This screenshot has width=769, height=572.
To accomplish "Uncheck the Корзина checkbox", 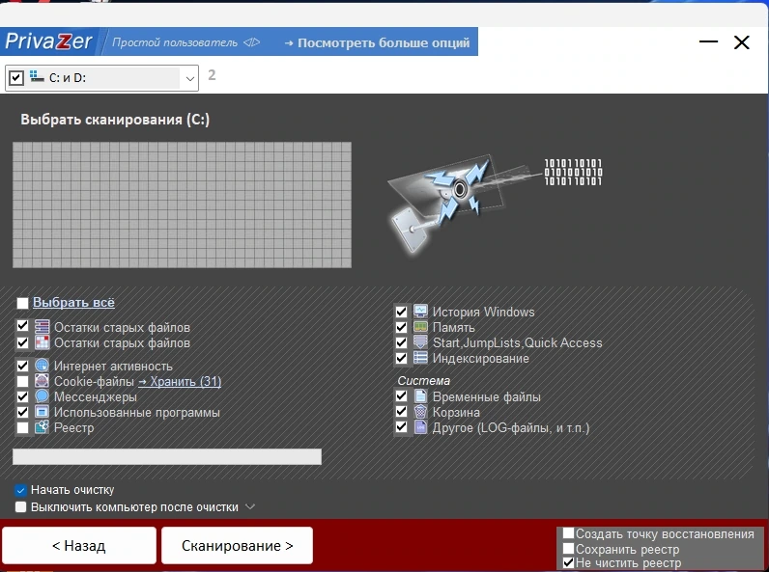I will click(401, 411).
